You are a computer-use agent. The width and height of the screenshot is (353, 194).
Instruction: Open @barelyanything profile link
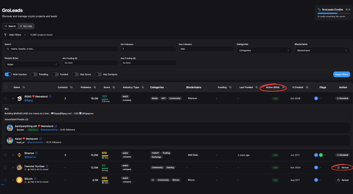pyautogui.click(x=49, y=130)
